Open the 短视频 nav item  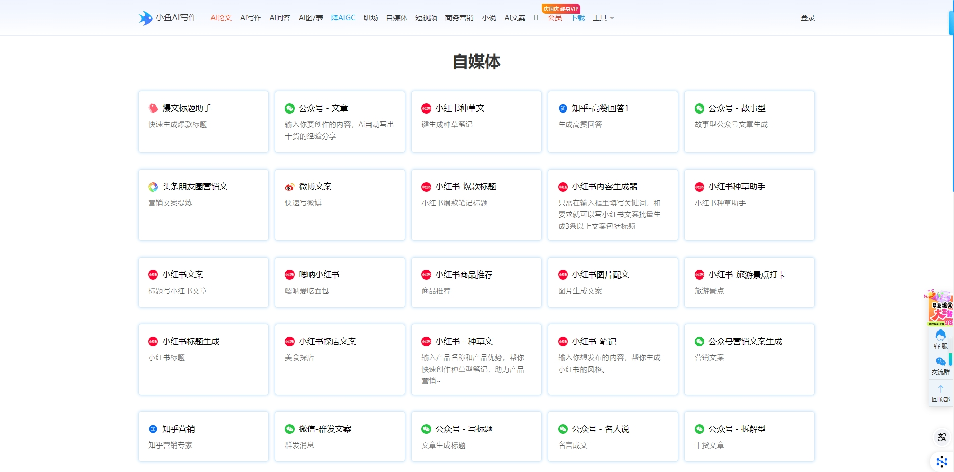click(x=426, y=18)
